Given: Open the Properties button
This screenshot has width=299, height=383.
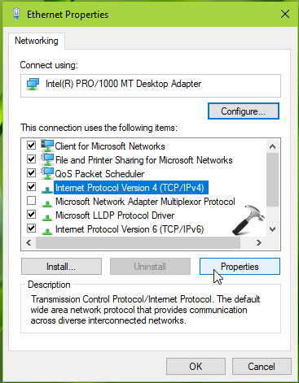Looking at the screenshot, I should point(240,267).
